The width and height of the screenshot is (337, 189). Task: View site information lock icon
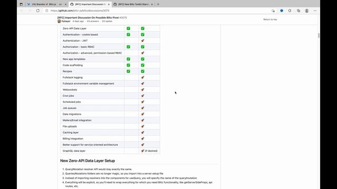tap(47, 10)
